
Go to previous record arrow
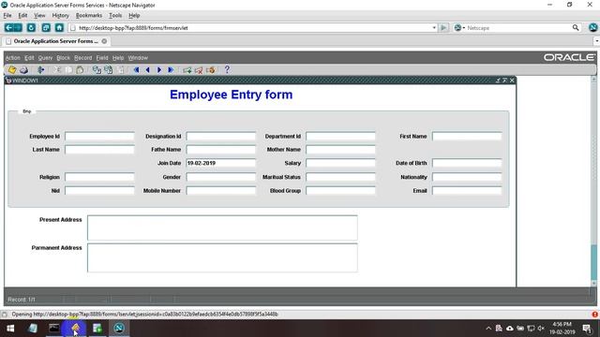(x=148, y=70)
